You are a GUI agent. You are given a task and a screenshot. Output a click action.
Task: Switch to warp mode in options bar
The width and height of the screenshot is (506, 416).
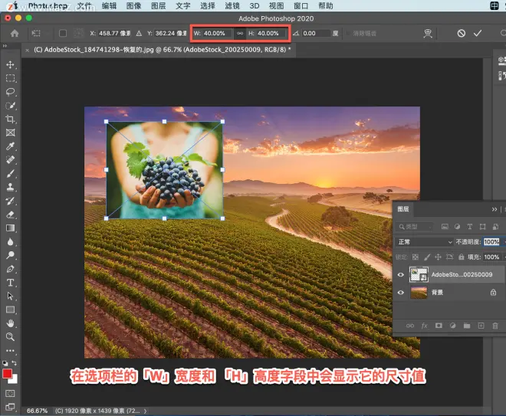coord(428,33)
